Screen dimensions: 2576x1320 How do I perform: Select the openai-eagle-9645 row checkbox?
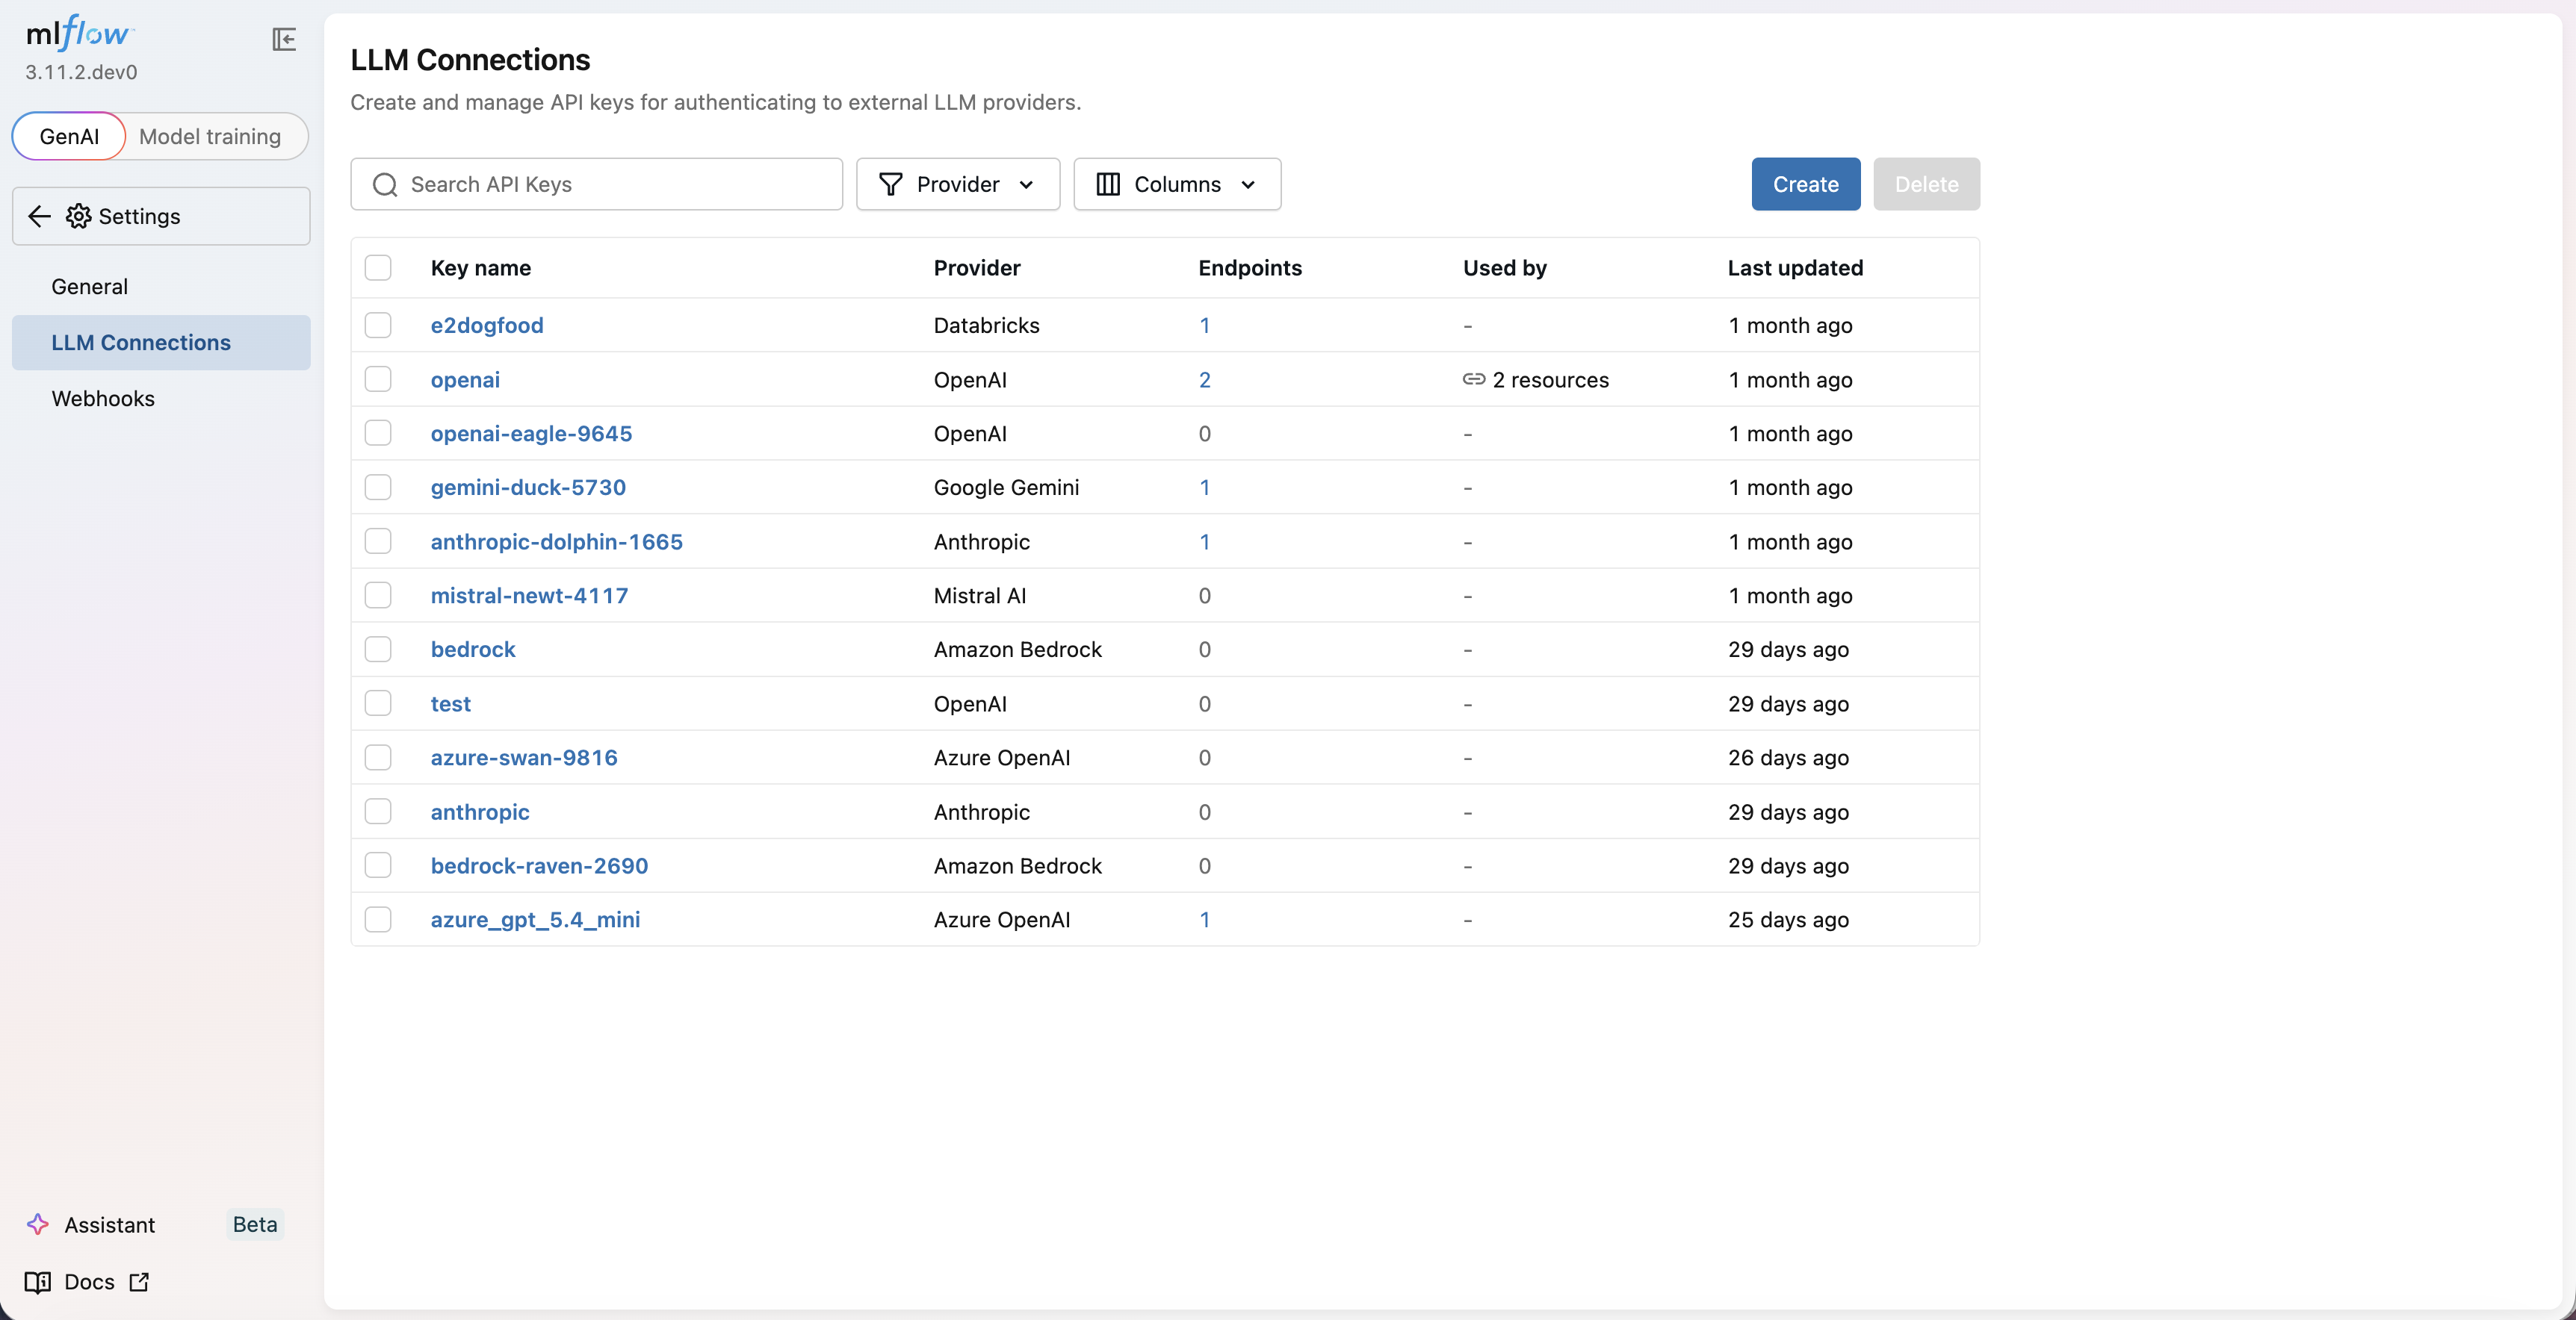point(378,433)
